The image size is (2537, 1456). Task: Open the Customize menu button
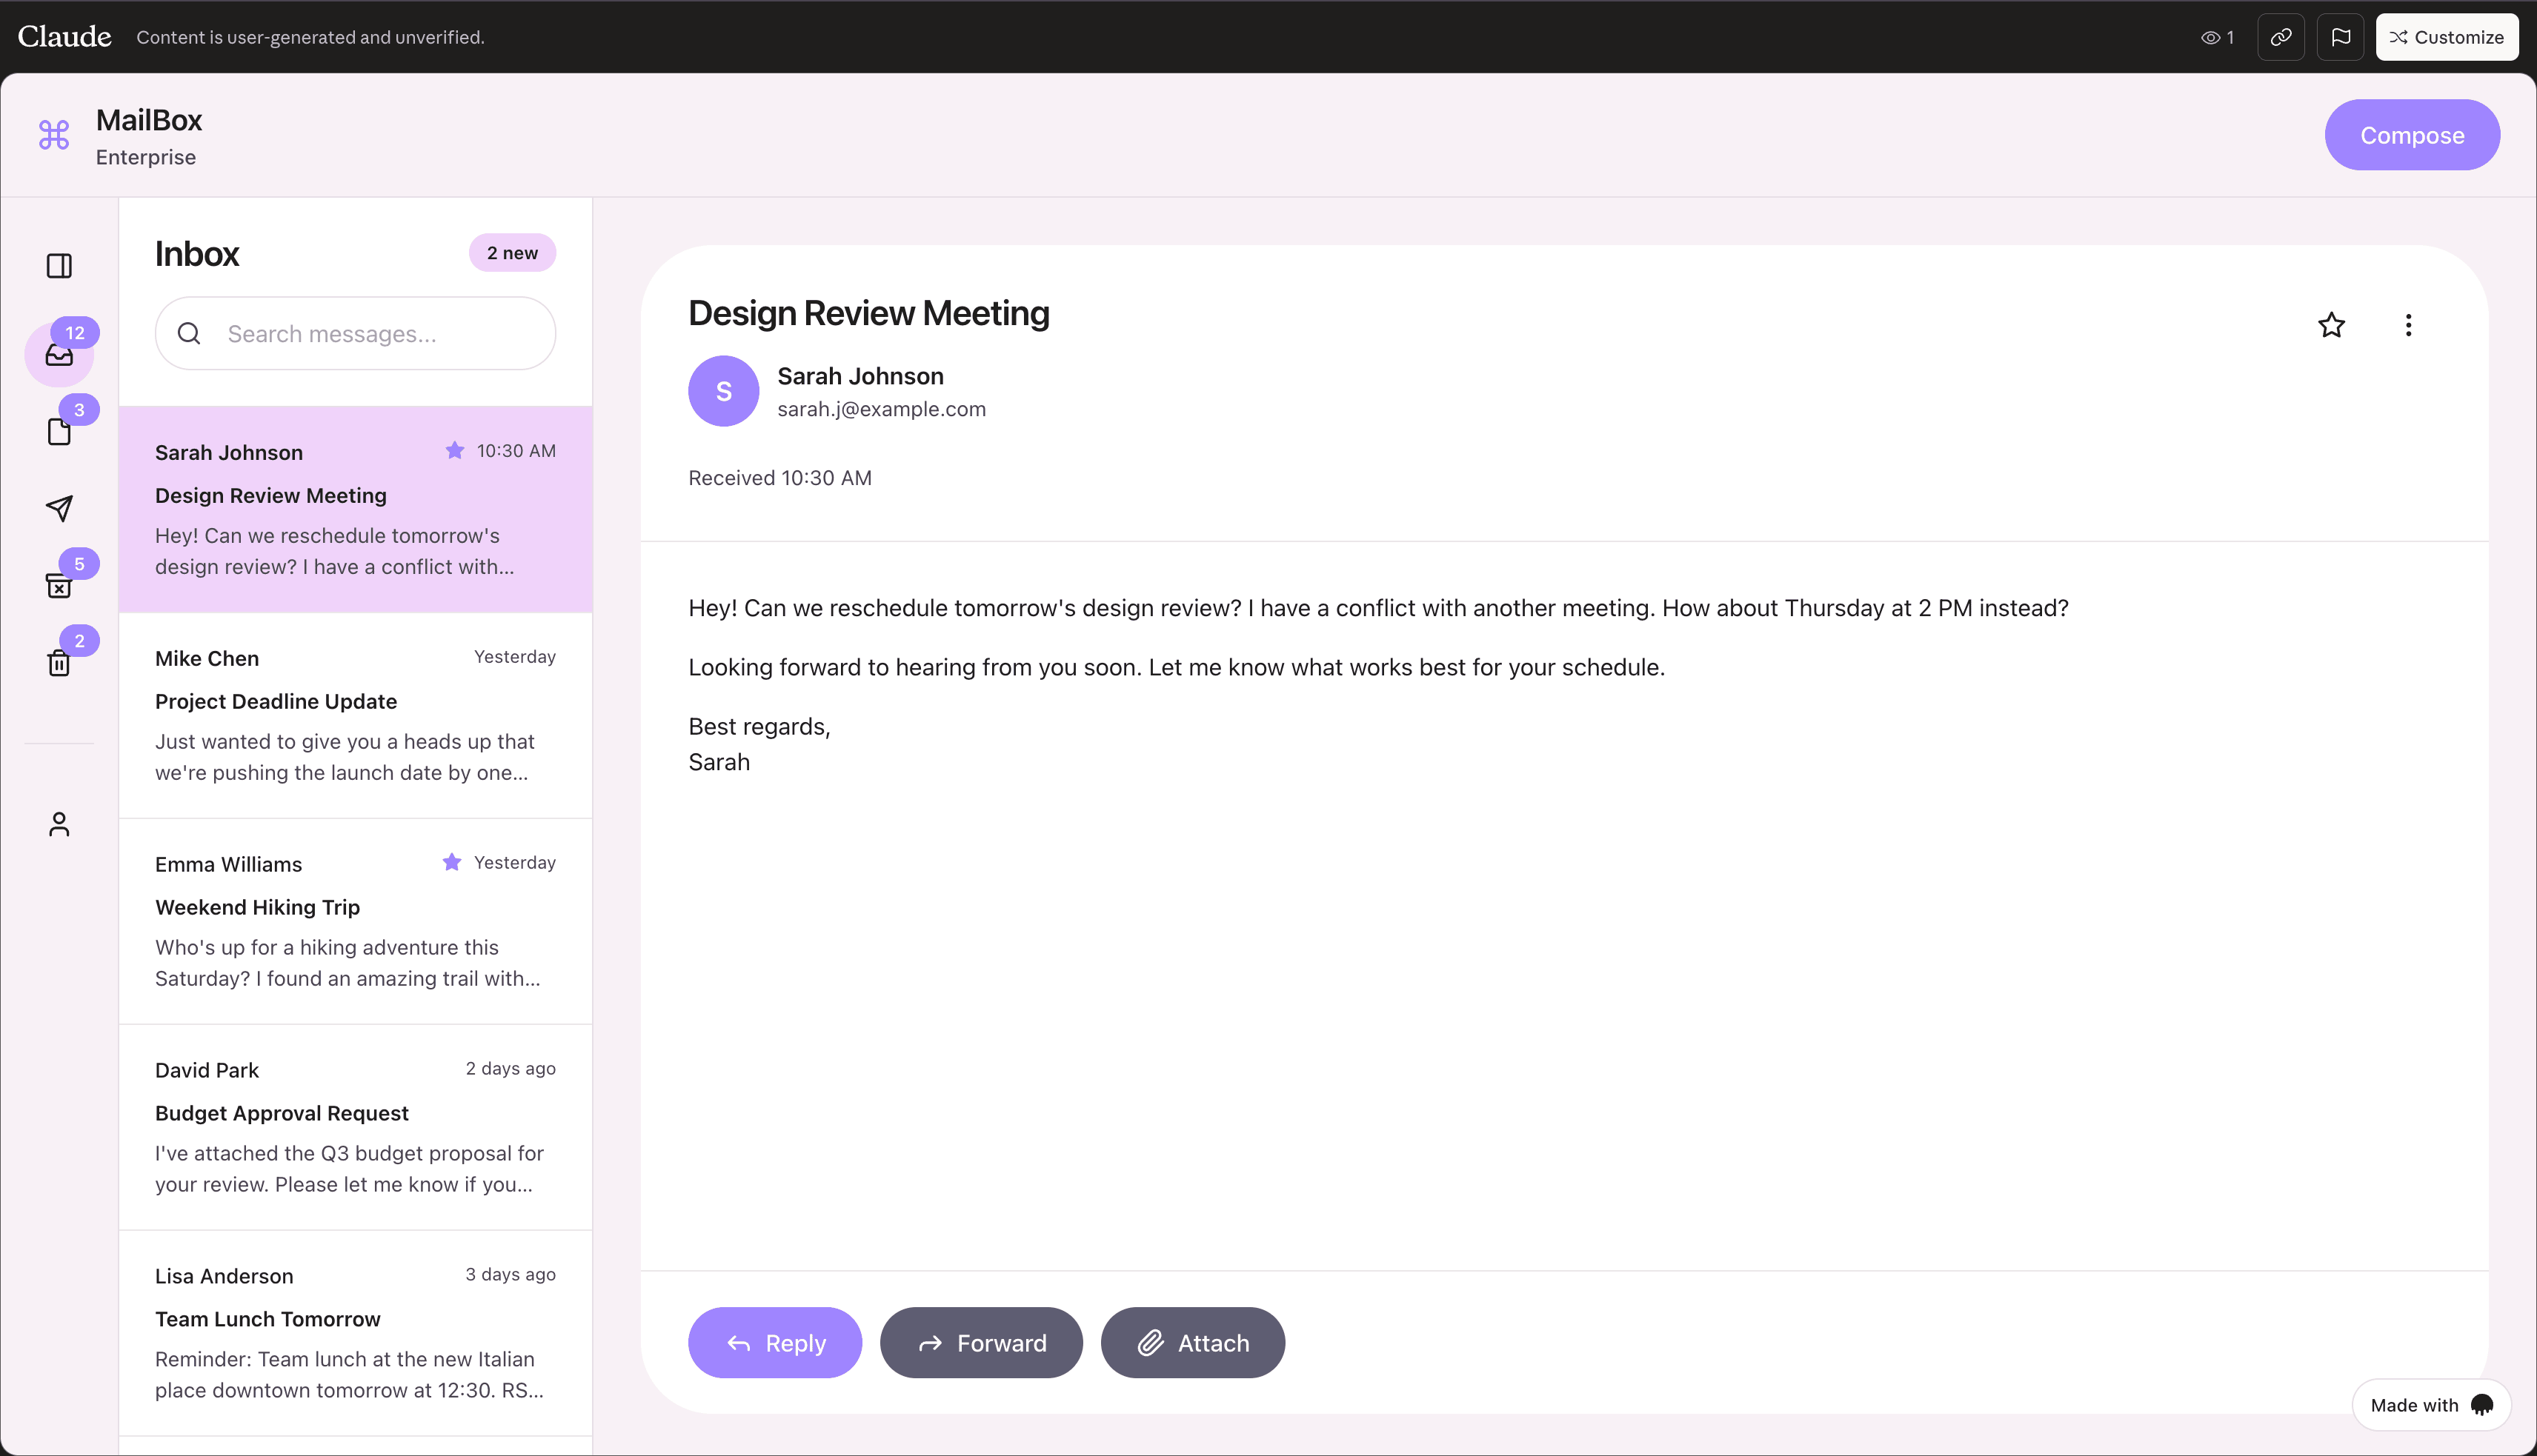[2446, 37]
